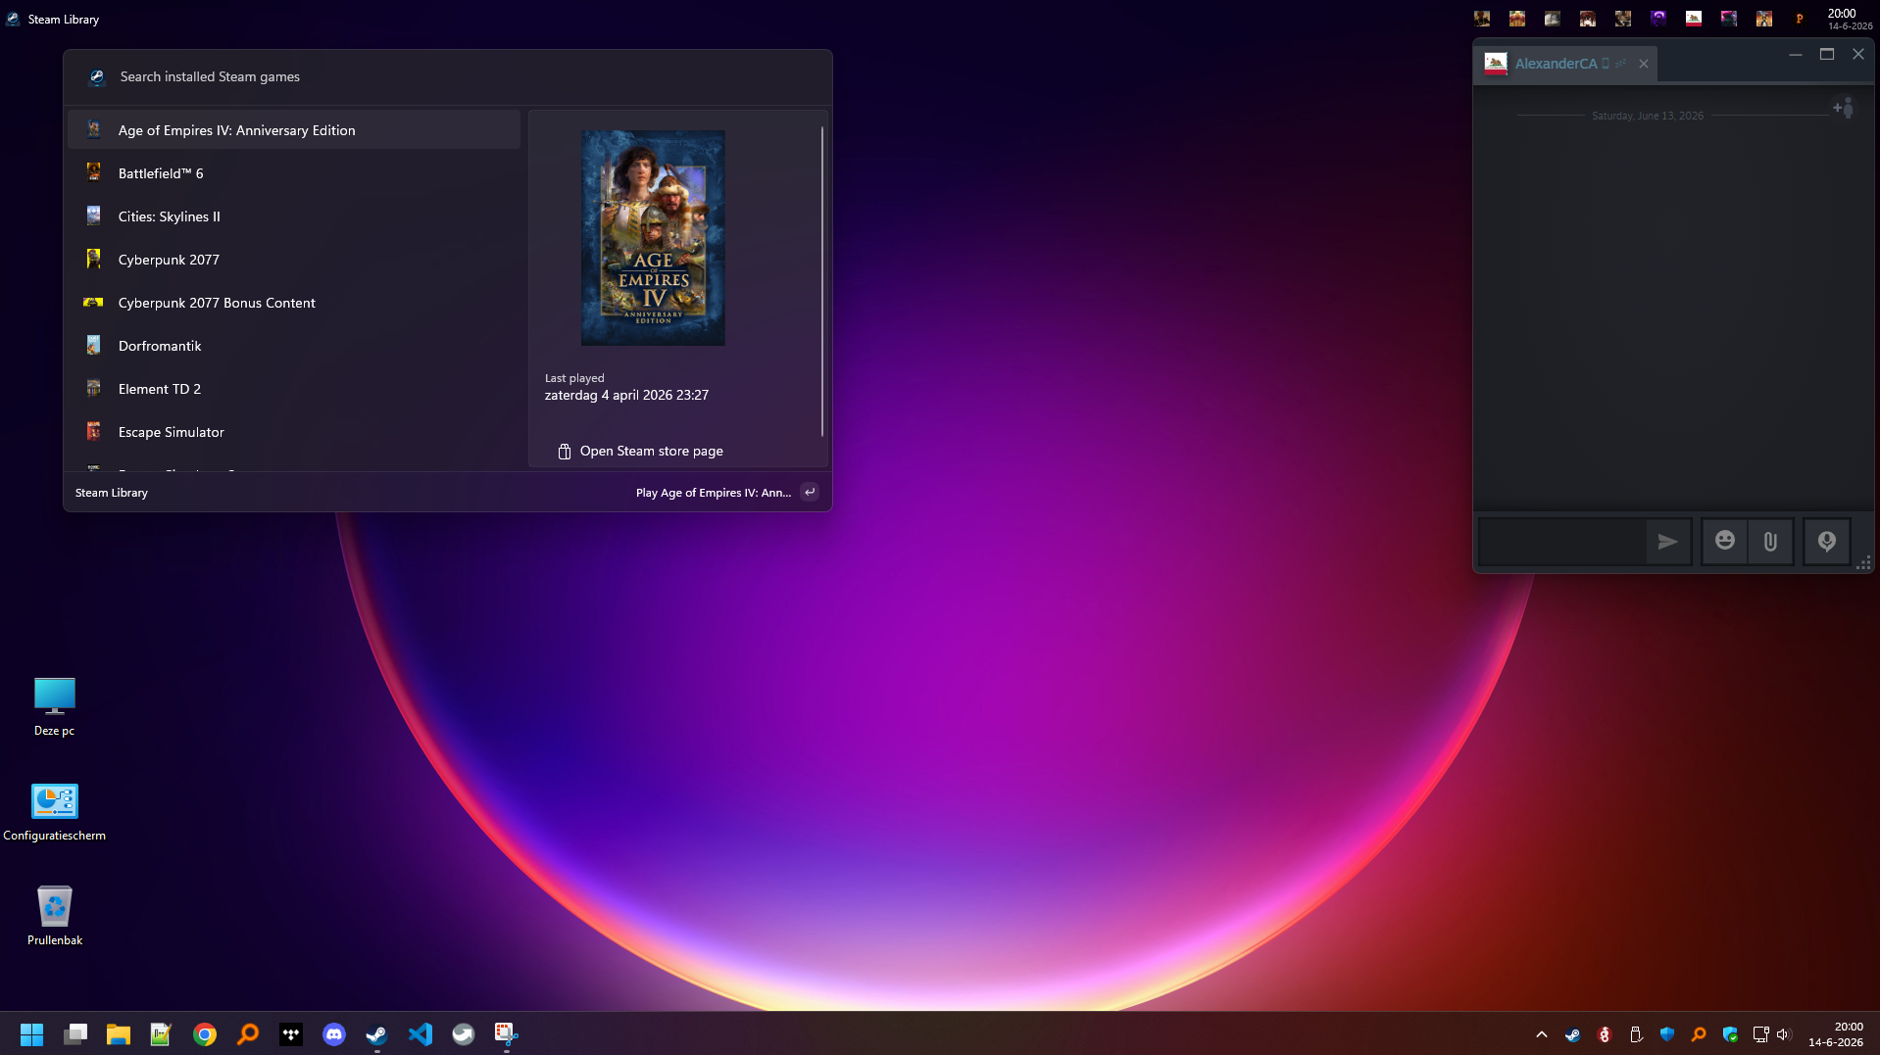Open File Explorer from the taskbar
This screenshot has height=1055, width=1880.
(119, 1034)
